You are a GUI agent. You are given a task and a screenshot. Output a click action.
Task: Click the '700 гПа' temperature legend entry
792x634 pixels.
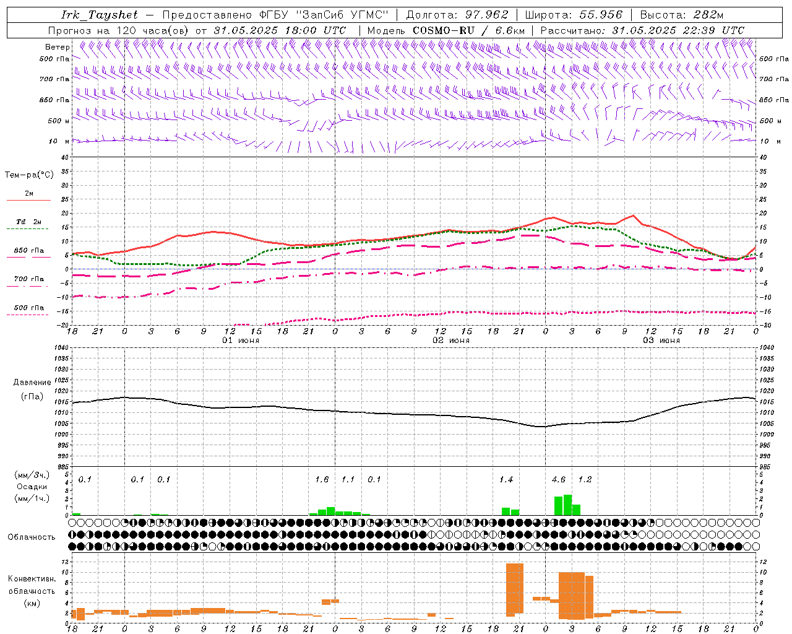[28, 279]
